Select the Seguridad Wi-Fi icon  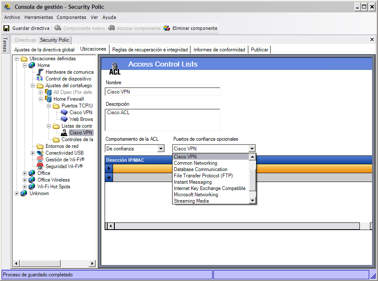40,166
